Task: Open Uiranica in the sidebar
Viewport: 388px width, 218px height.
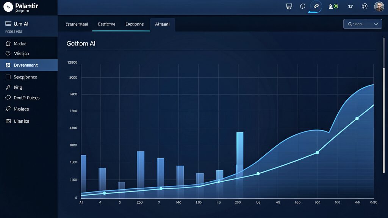Action: click(29, 121)
